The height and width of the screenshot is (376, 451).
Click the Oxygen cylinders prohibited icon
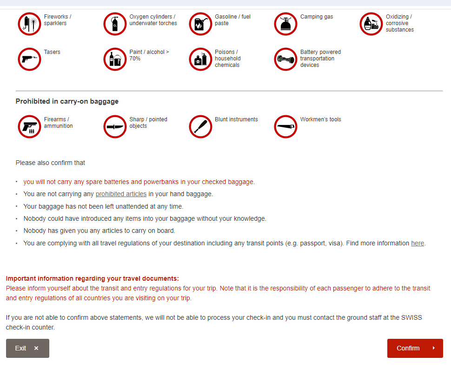pyautogui.click(x=115, y=24)
